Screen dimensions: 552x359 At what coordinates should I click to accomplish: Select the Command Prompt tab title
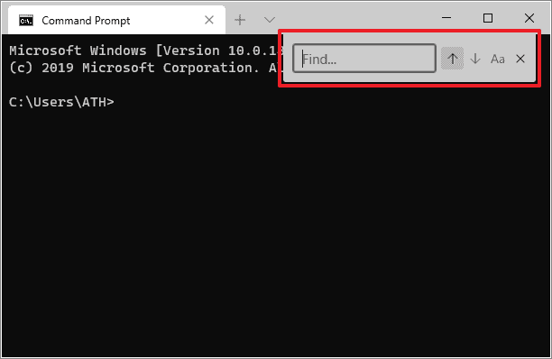86,21
